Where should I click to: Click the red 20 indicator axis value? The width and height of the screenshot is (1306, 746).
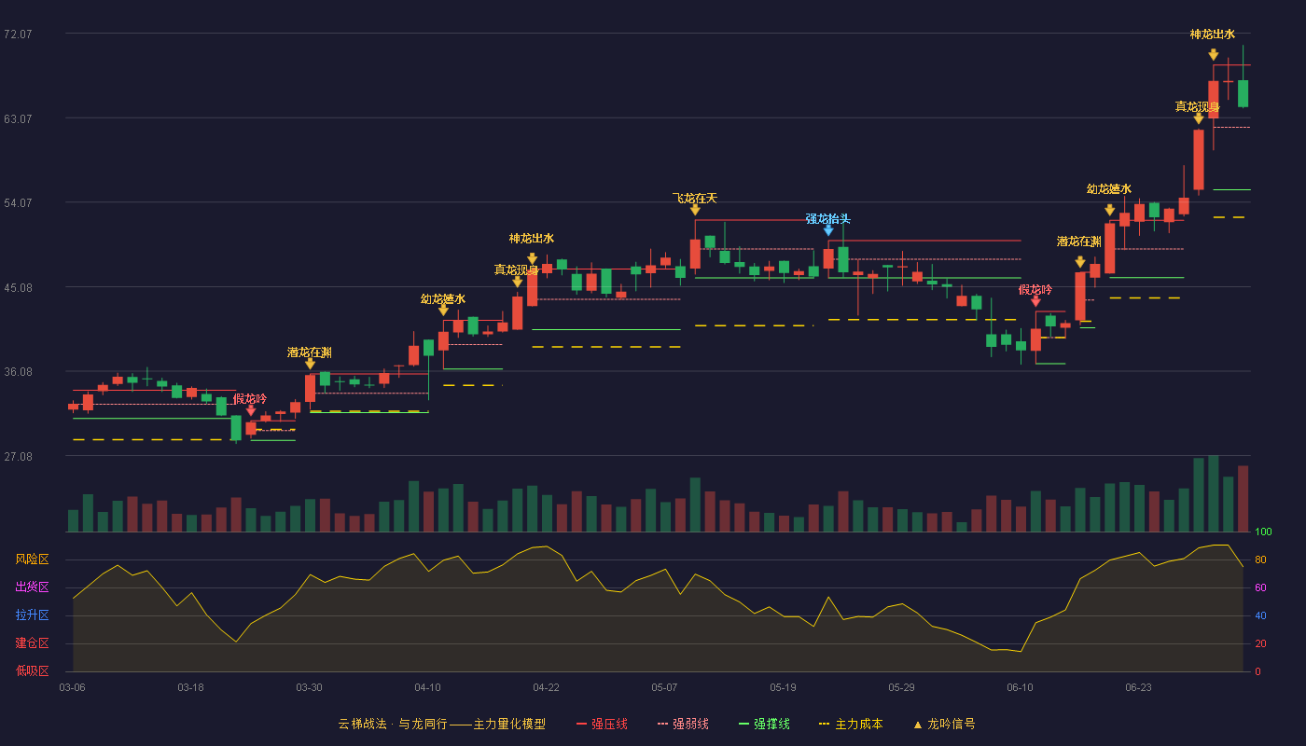tap(1260, 644)
